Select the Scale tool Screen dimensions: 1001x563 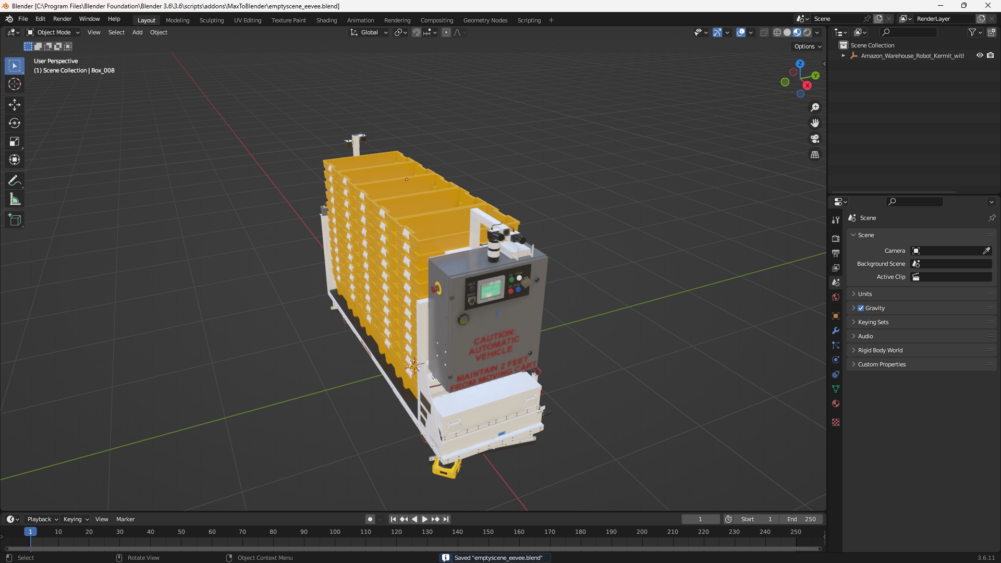coord(15,141)
